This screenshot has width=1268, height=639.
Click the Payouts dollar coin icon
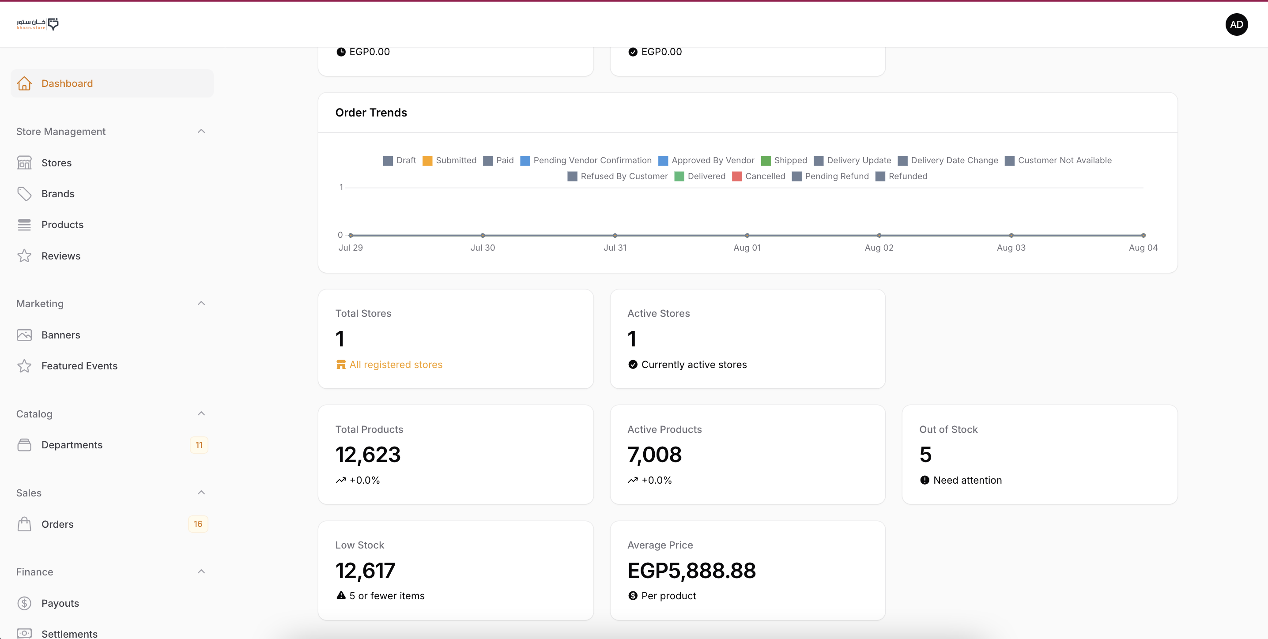(24, 603)
